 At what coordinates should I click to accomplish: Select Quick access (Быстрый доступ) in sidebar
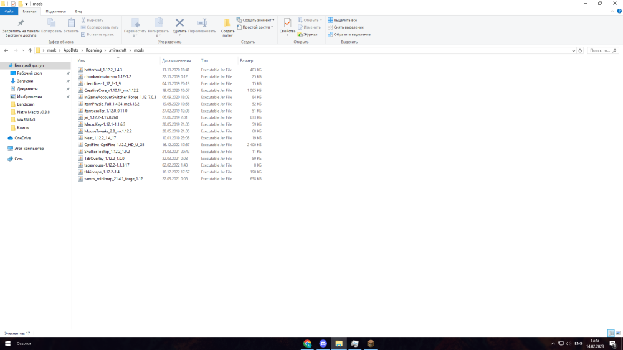click(29, 65)
